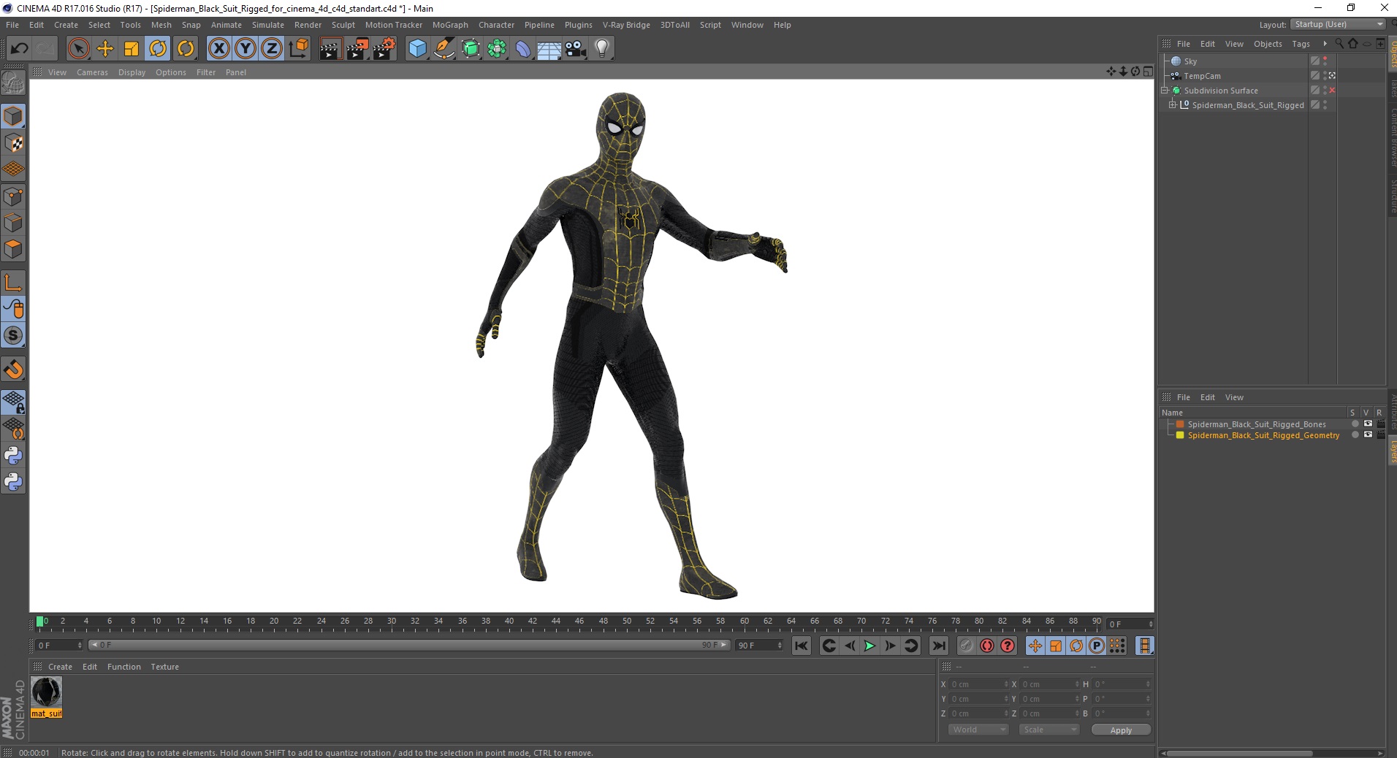Toggle the Viewport Solo S icon

point(13,335)
